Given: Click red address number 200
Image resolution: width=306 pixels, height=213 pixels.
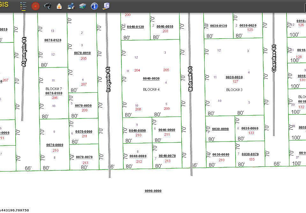Looking at the screenshot, I should pos(127,15).
